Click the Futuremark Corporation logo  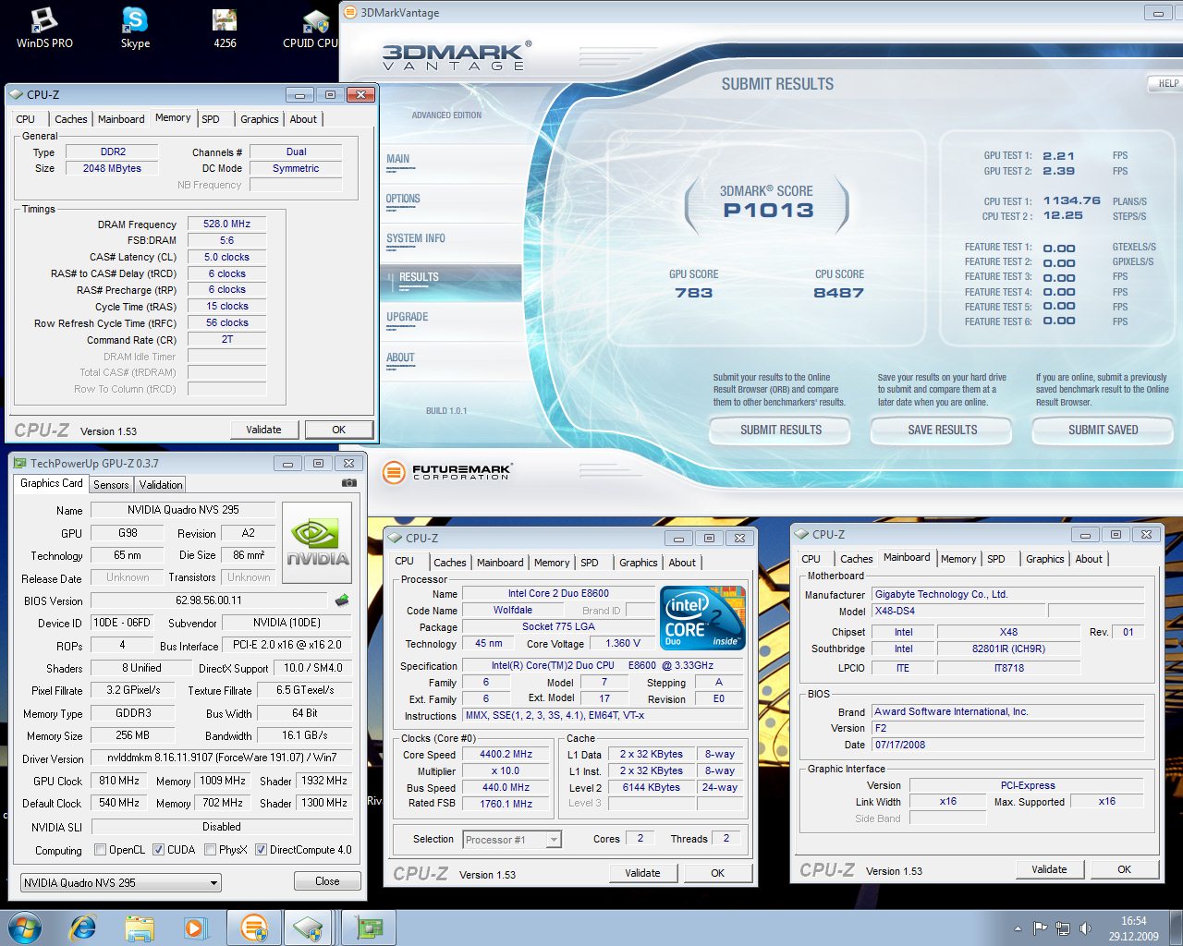(x=446, y=472)
